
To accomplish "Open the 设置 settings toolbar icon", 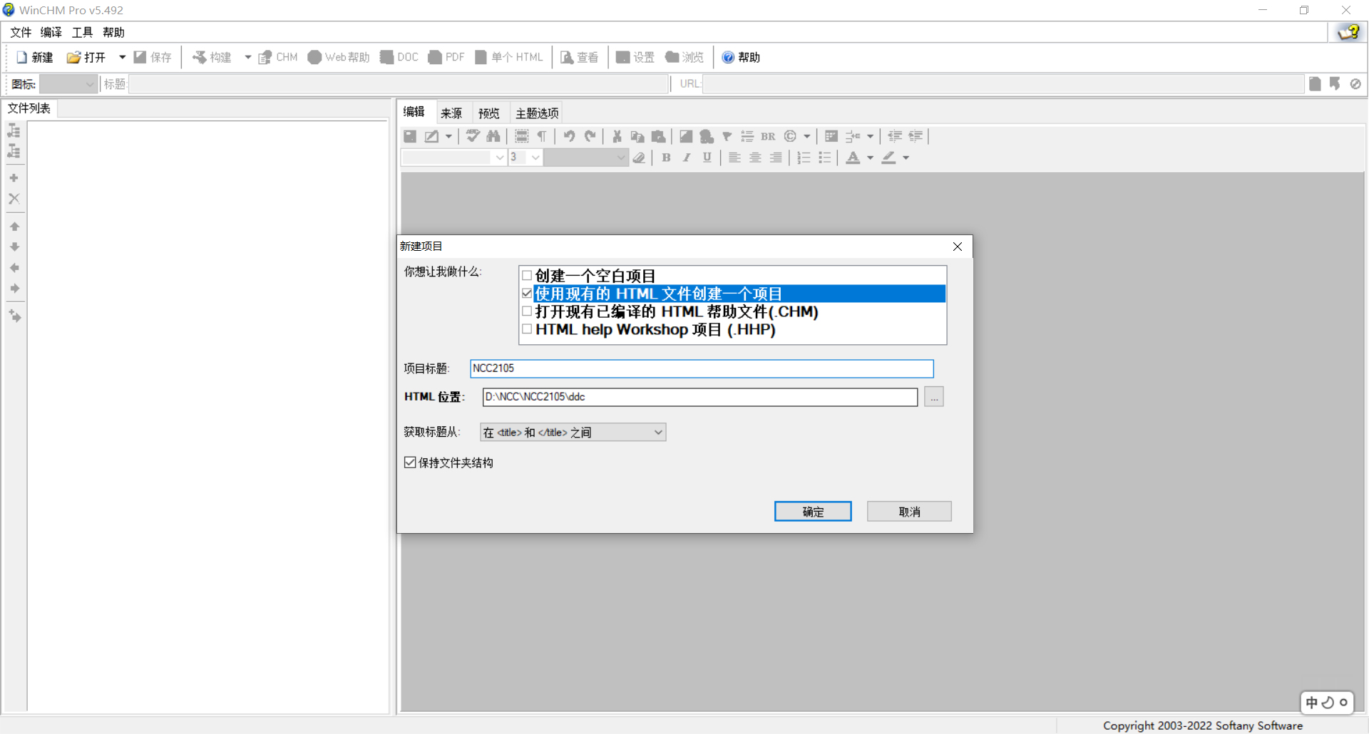I will tap(634, 57).
